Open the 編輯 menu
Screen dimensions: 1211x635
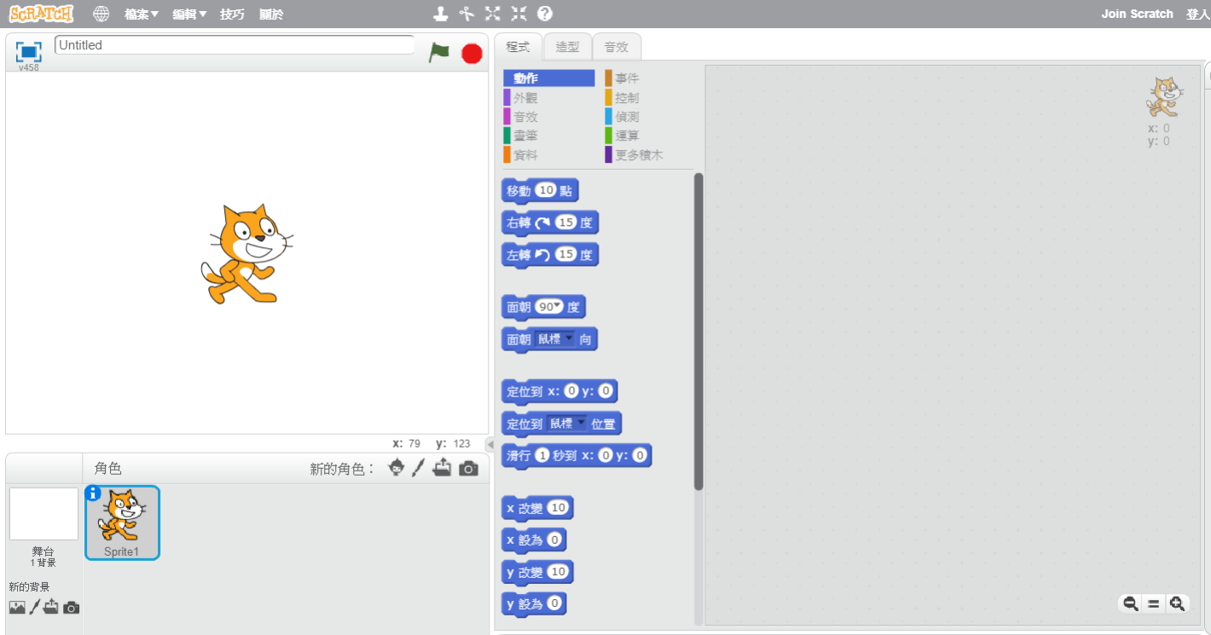(189, 14)
